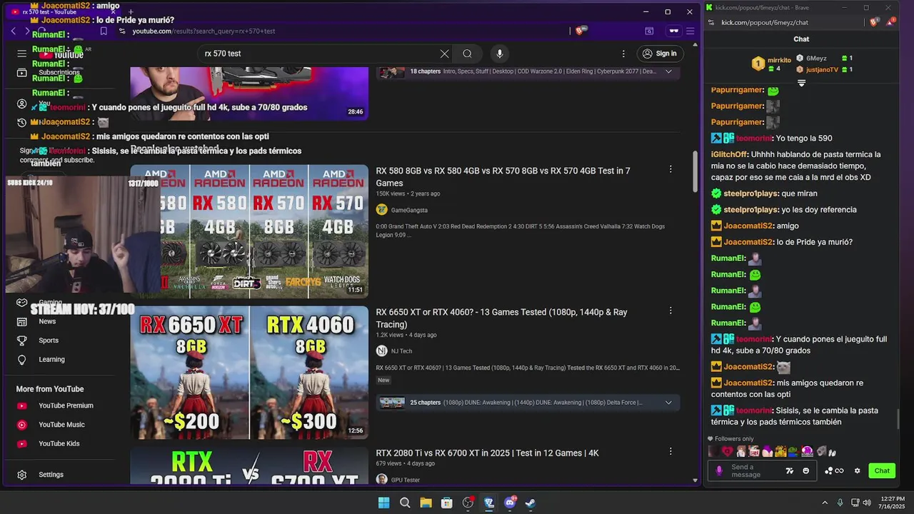Image resolution: width=914 pixels, height=514 pixels.
Task: Open Steam from taskbar
Action: [531, 503]
